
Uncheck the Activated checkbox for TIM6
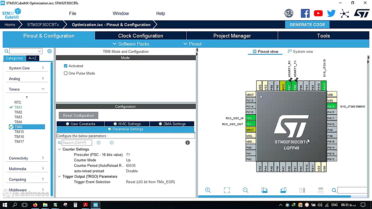(66, 66)
